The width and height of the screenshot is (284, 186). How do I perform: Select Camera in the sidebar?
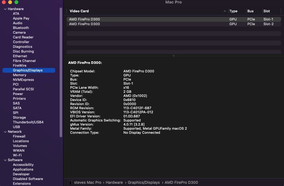(x=19, y=32)
